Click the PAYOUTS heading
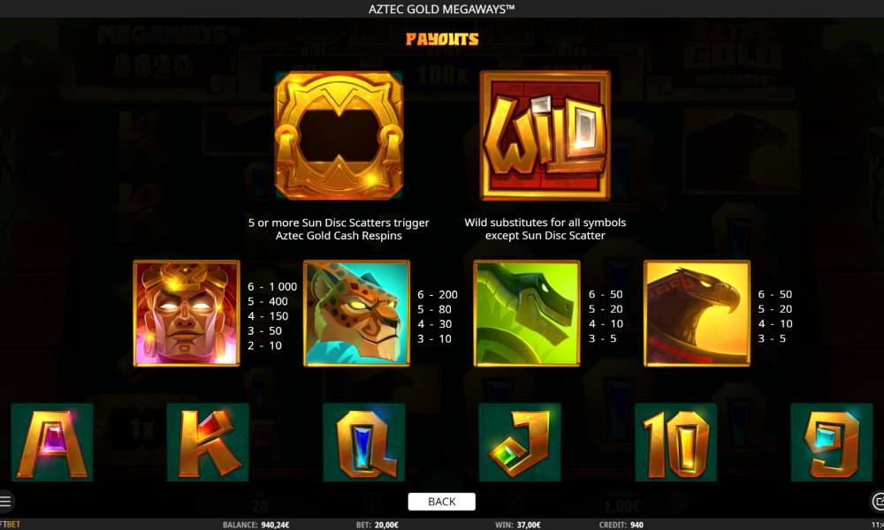The width and height of the screenshot is (884, 530). coord(443,39)
